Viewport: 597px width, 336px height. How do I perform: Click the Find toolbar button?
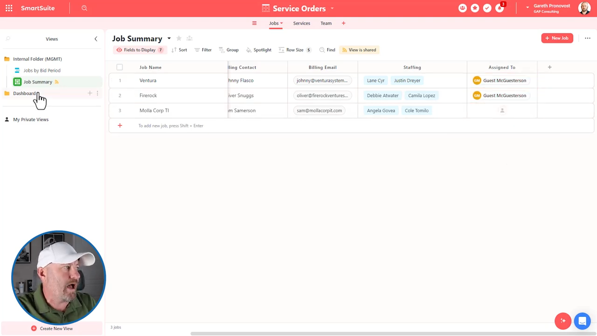pos(327,50)
